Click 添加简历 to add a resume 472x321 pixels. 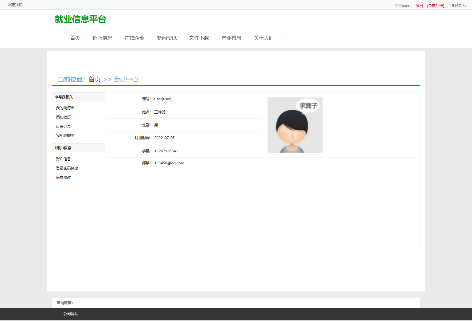63,117
